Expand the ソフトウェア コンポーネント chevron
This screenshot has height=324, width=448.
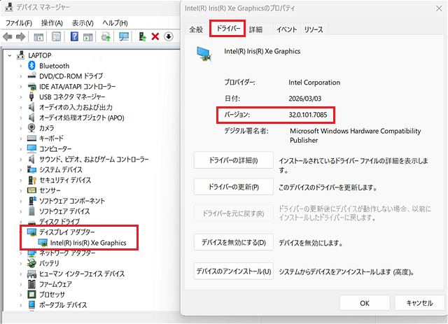21,201
